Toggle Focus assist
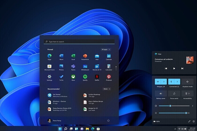The image size is (197, 131). 174,93
